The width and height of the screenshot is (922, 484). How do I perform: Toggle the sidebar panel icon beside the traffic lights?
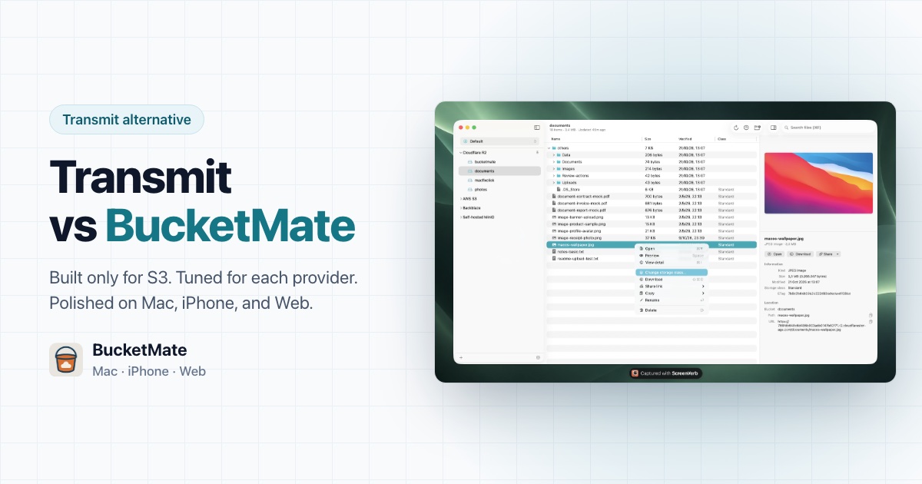click(x=537, y=128)
